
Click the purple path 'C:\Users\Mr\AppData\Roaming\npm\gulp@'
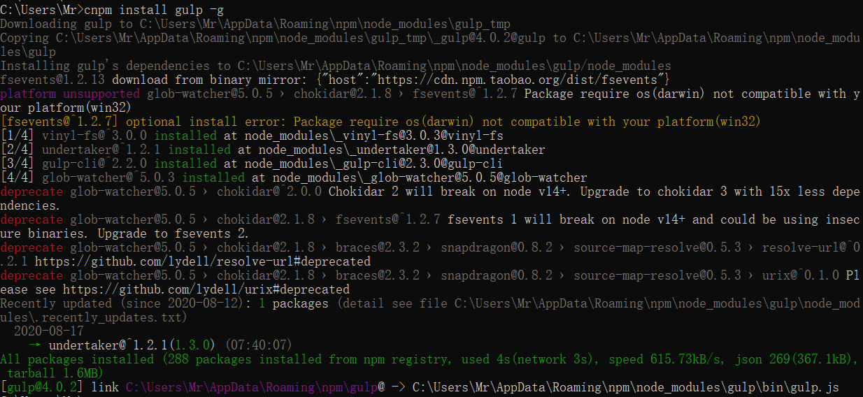[x=255, y=387]
